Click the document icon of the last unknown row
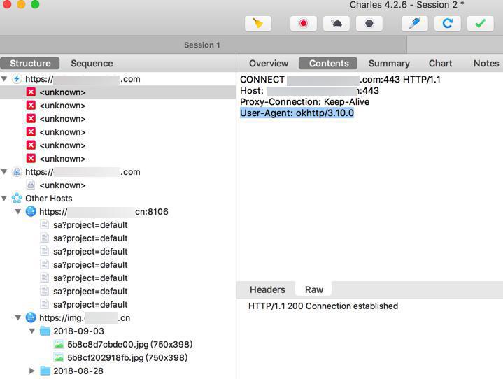 click(x=31, y=185)
